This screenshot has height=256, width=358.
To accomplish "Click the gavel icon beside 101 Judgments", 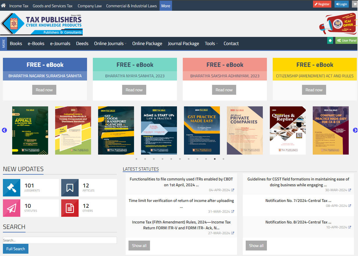I will tap(12, 187).
